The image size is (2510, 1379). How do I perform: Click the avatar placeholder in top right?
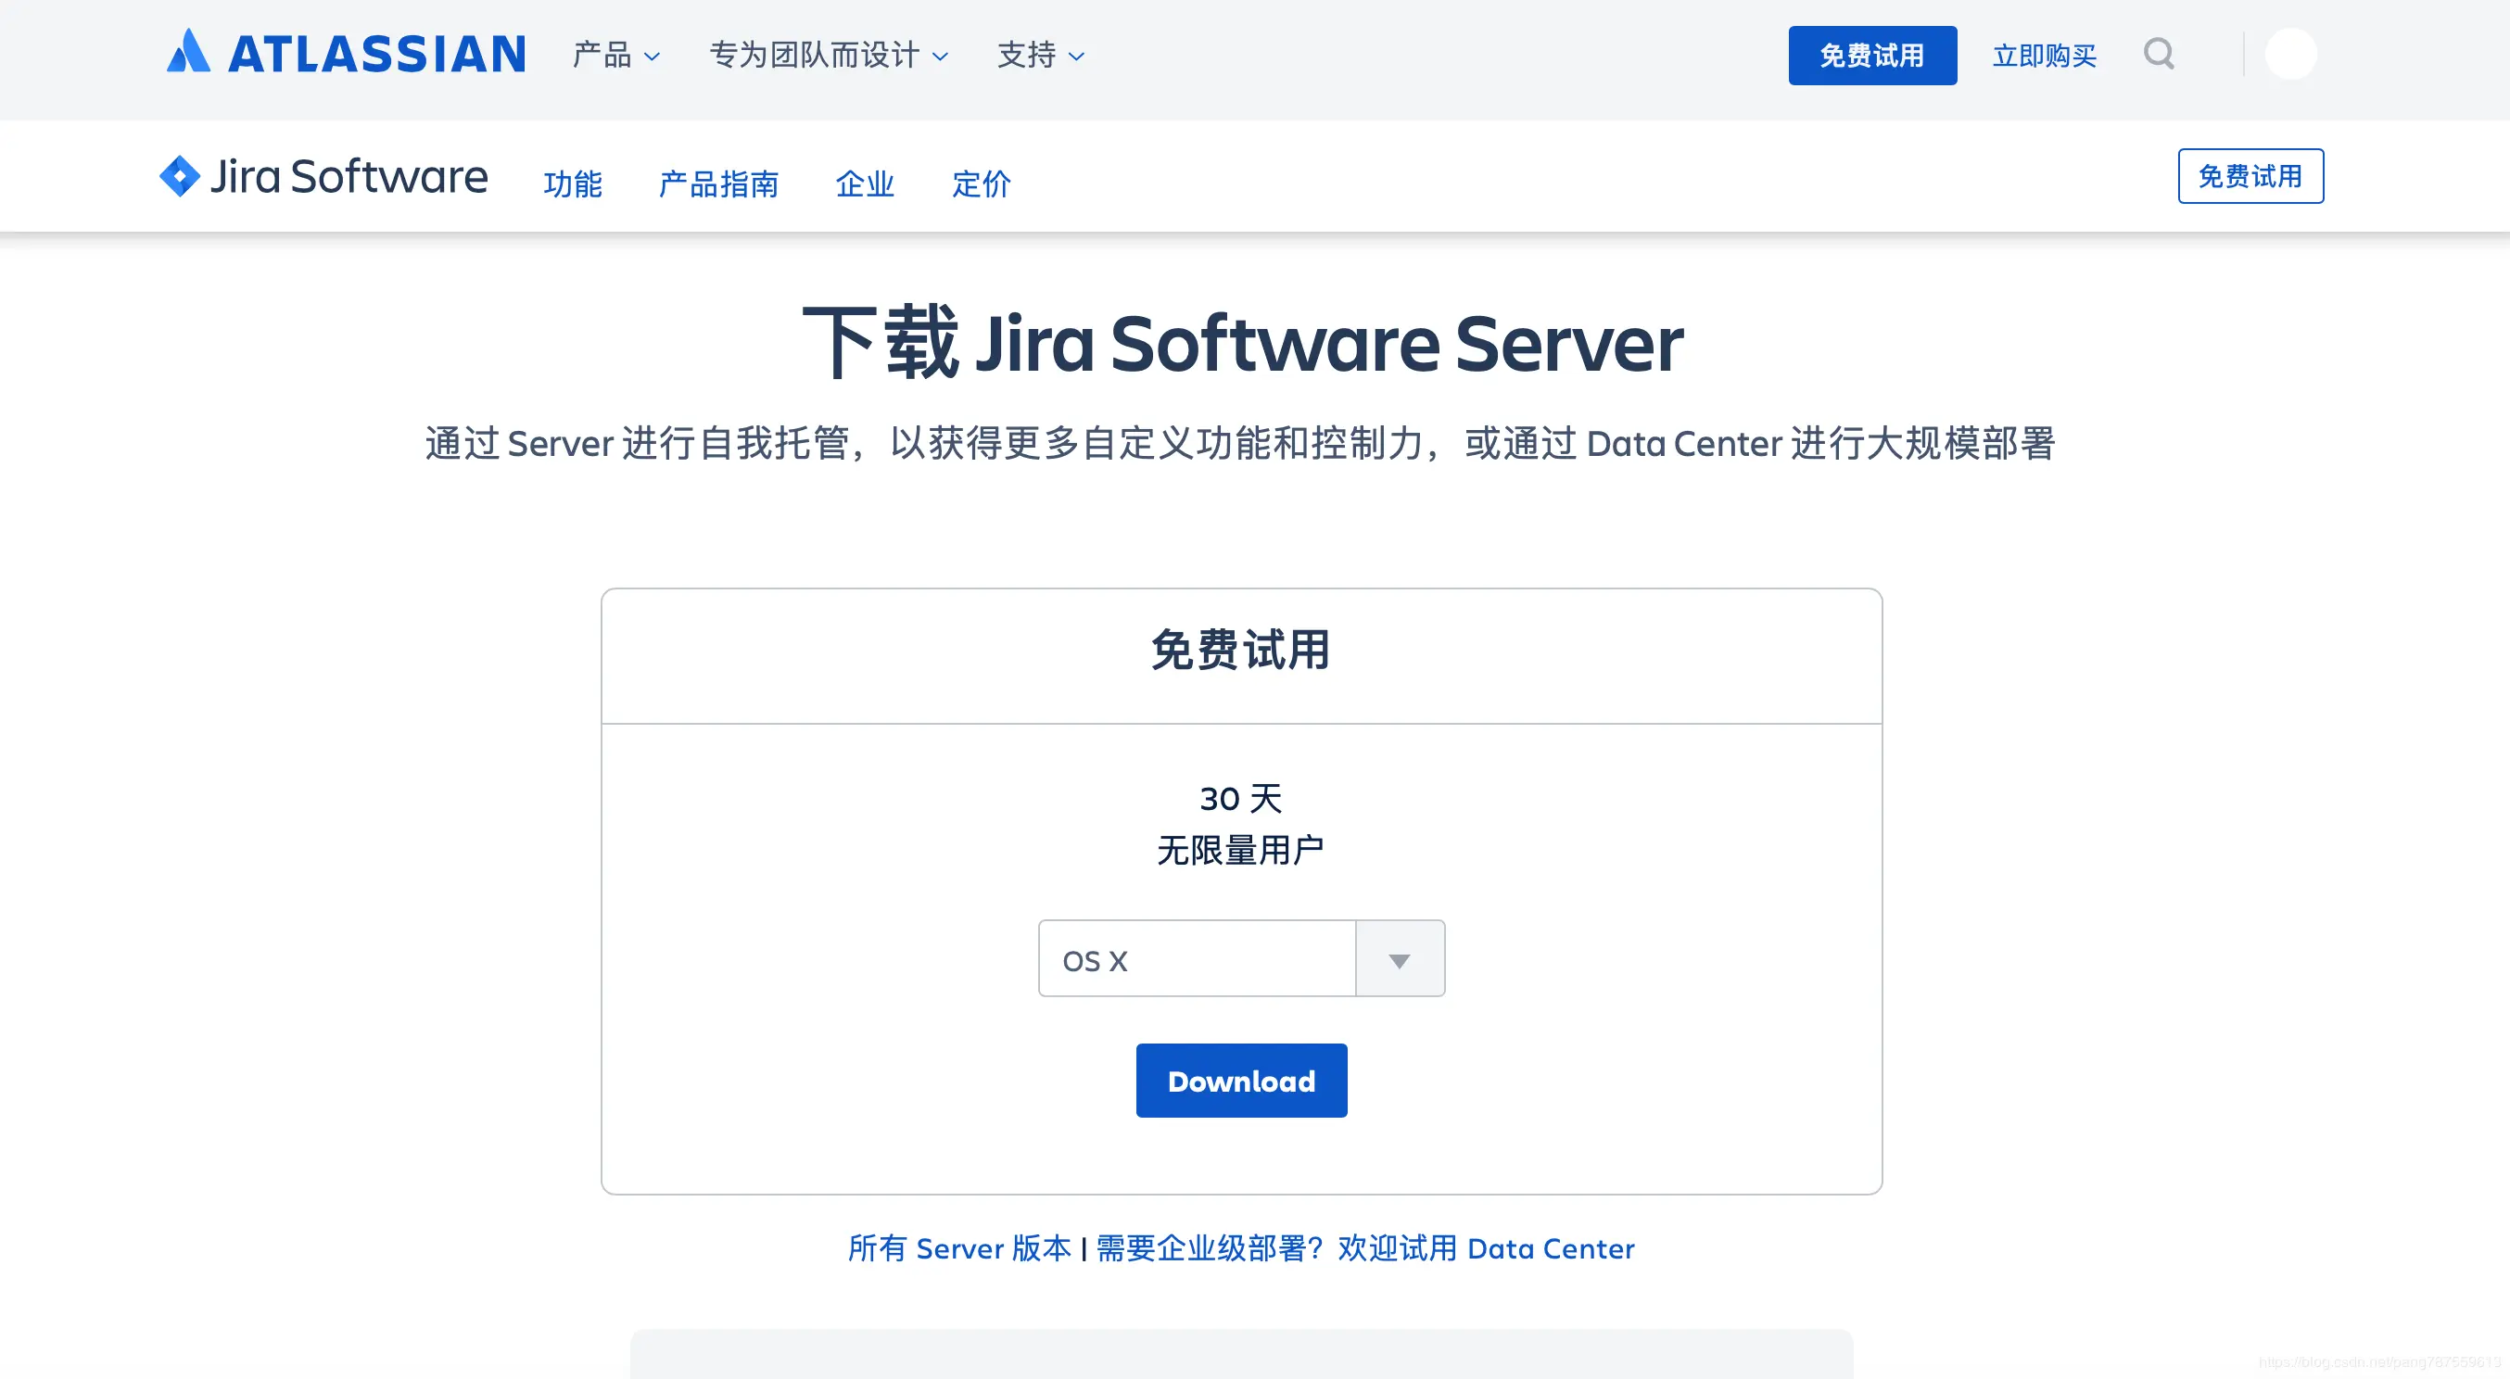[x=2292, y=54]
